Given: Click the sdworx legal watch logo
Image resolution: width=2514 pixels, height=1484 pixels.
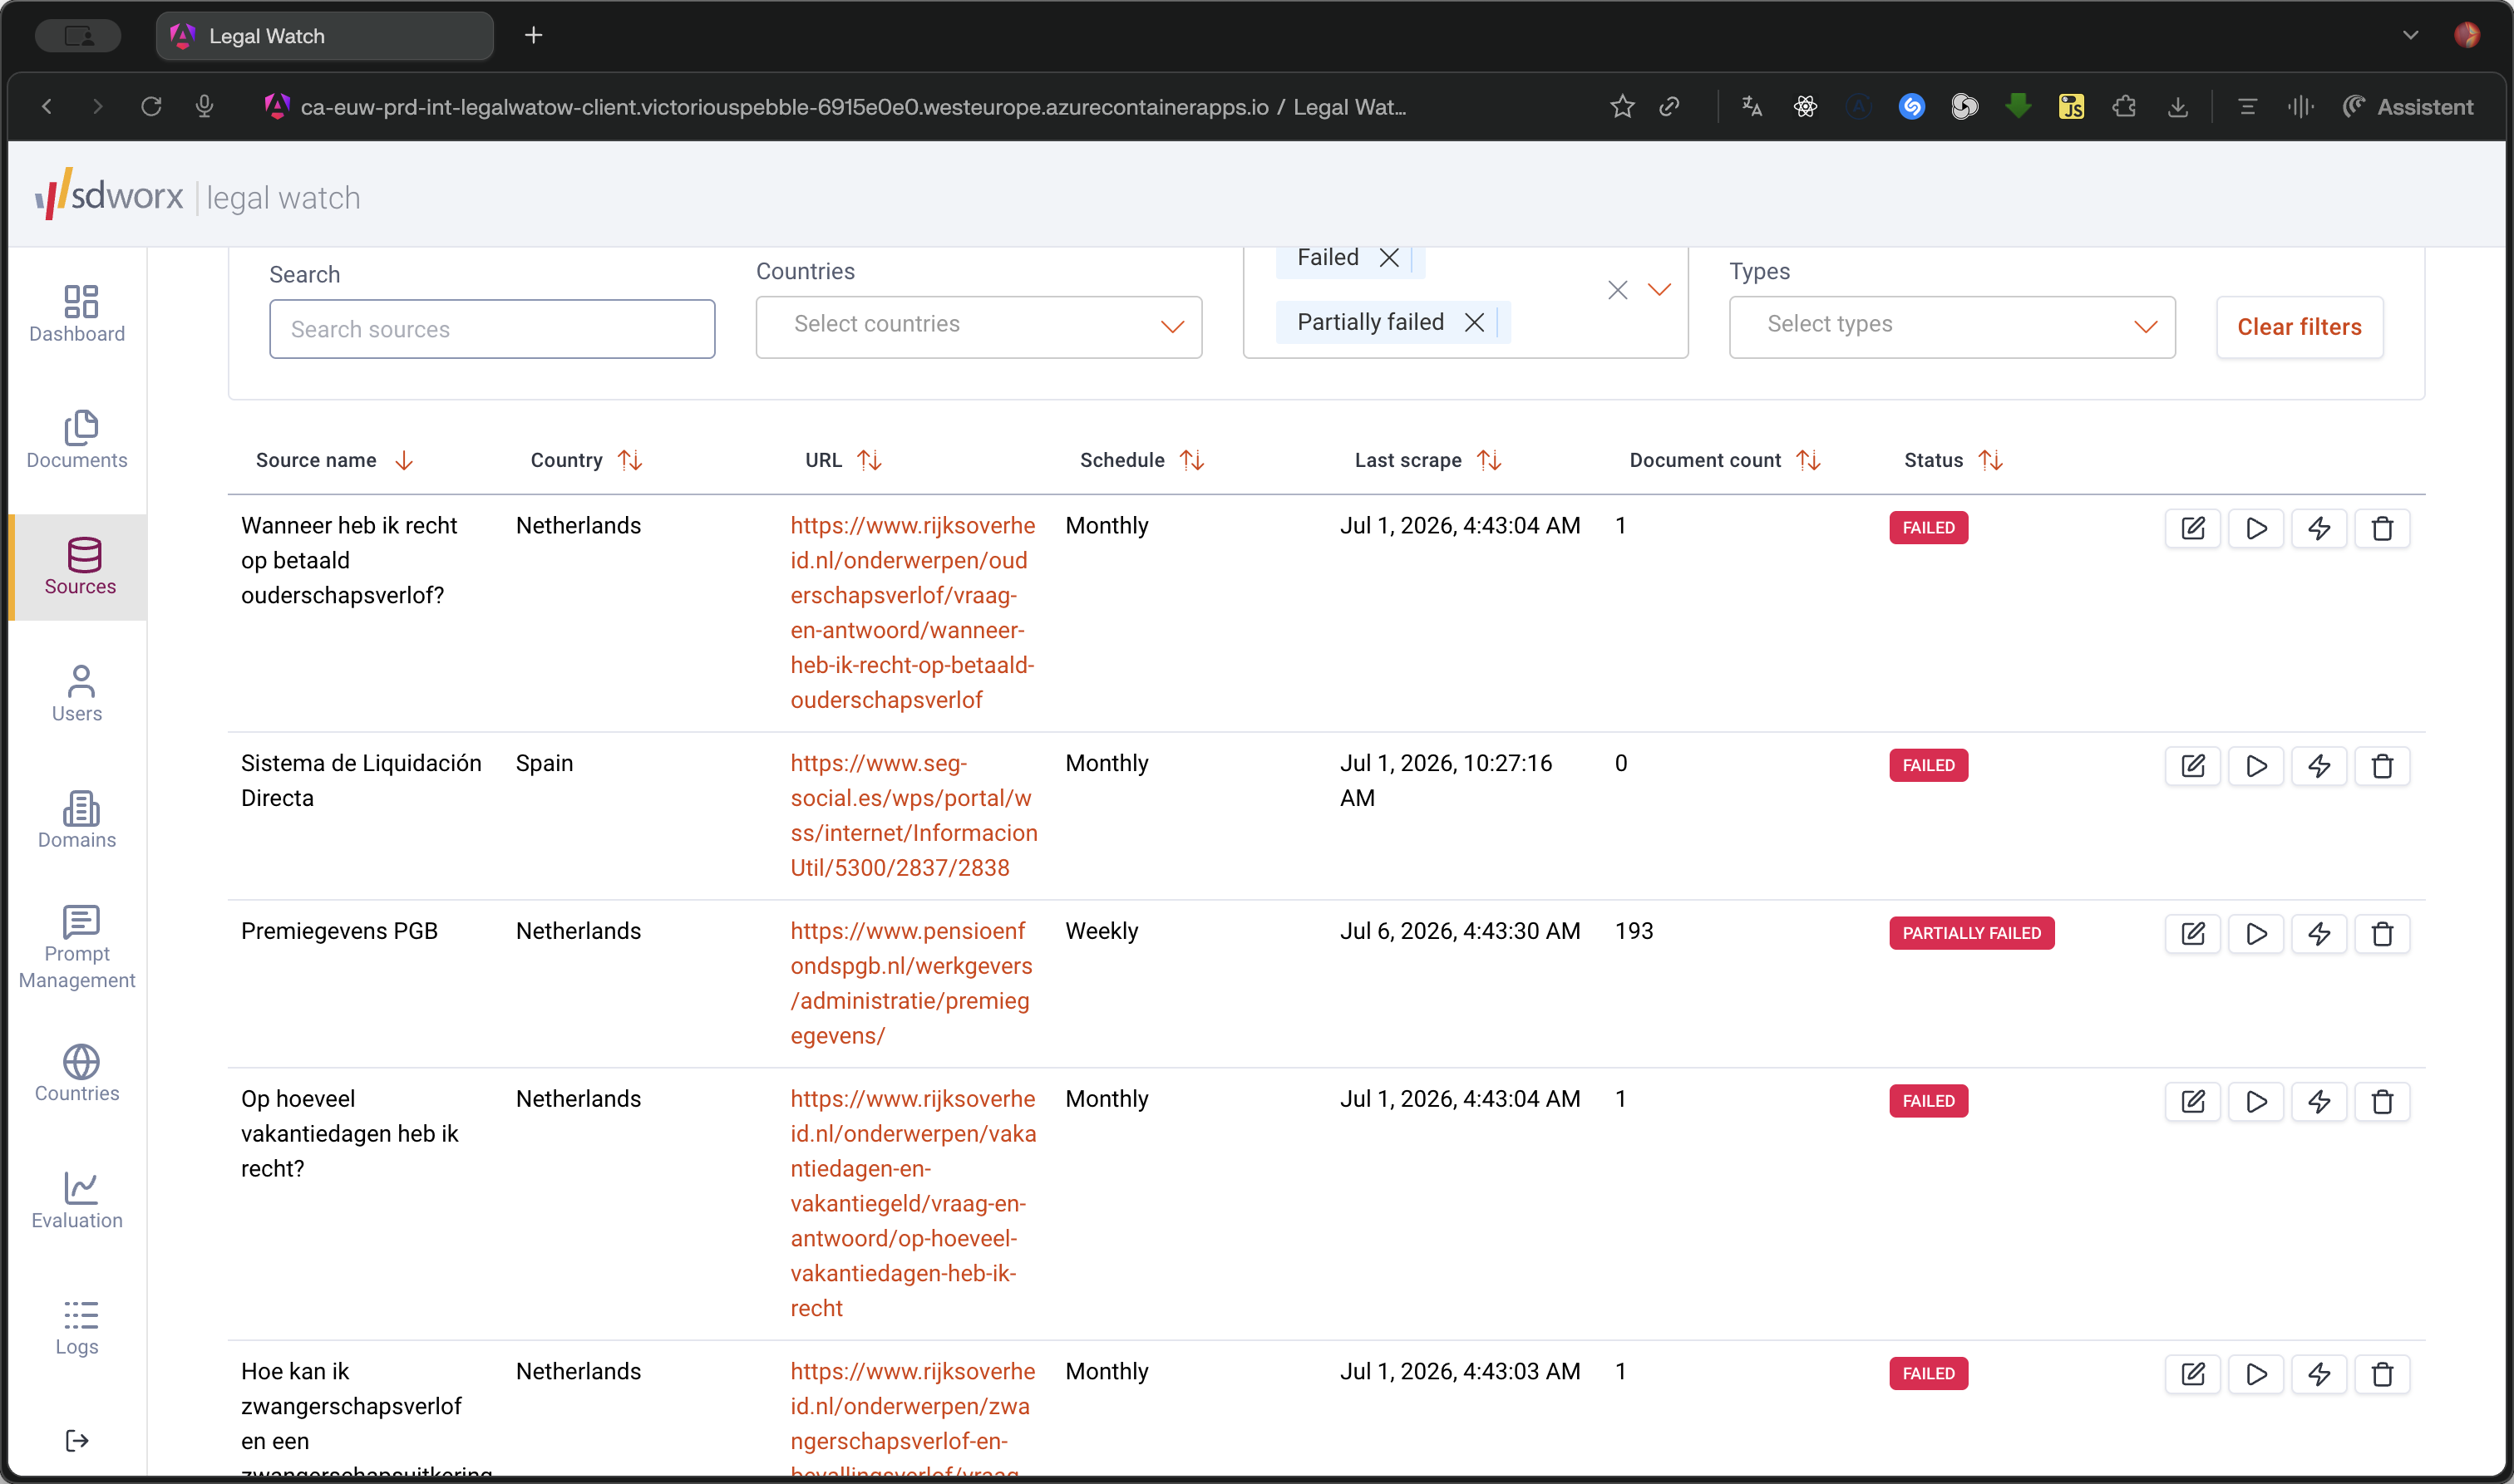Looking at the screenshot, I should coord(197,194).
